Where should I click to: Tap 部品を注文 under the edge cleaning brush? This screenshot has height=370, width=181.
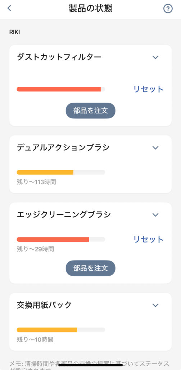click(91, 268)
